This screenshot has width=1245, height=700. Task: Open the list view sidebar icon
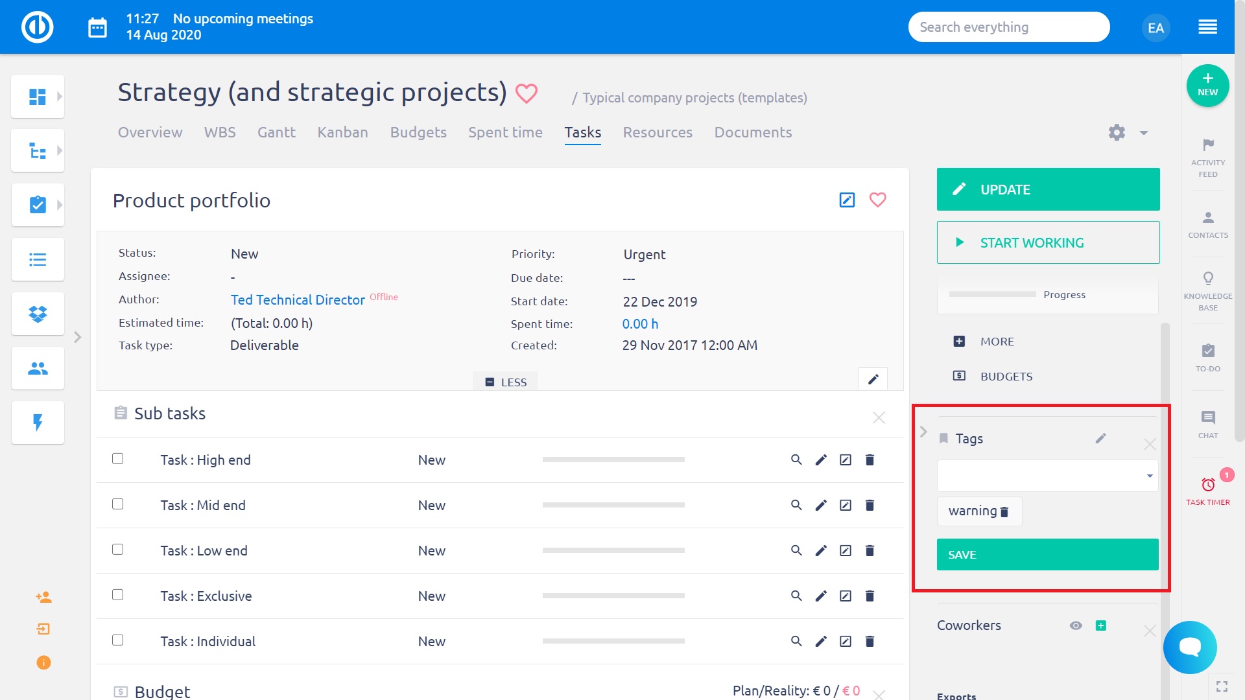(38, 260)
